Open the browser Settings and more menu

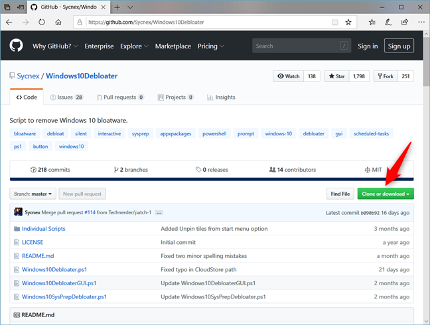(421, 22)
